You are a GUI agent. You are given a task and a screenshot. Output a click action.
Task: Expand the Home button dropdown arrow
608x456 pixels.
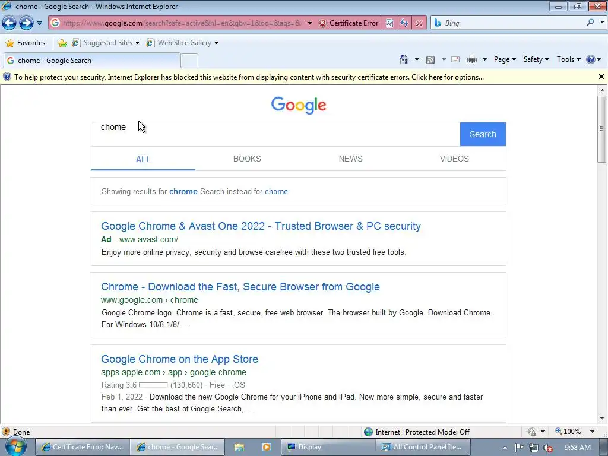point(417,60)
